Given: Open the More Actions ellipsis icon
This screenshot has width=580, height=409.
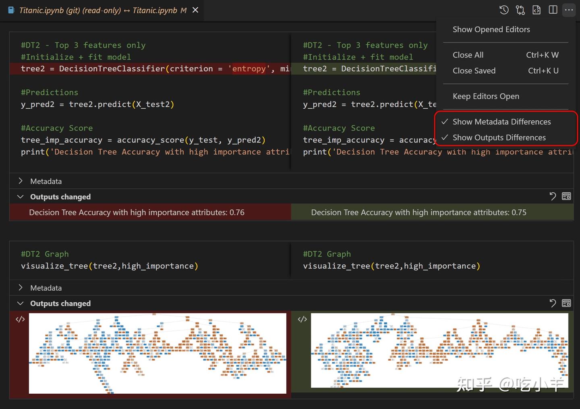Looking at the screenshot, I should 569,10.
